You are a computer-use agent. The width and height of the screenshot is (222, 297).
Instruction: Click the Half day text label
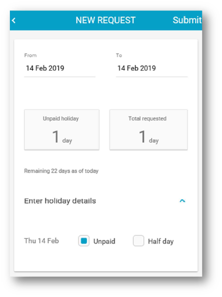[x=161, y=241]
